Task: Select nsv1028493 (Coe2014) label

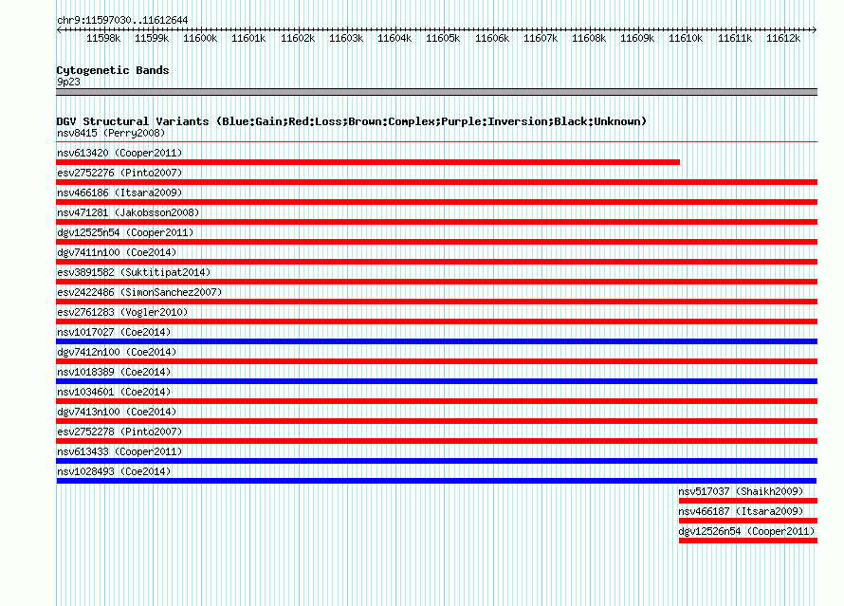Action: (114, 471)
